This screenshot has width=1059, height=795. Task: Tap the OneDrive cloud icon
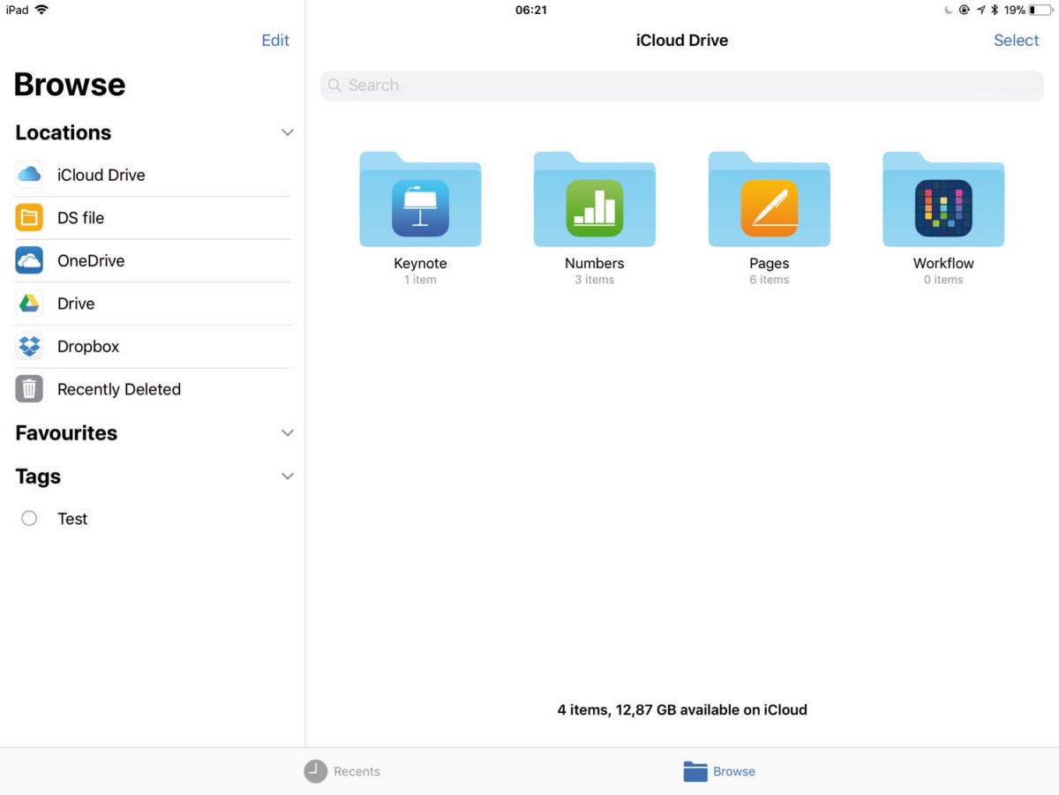tap(29, 260)
